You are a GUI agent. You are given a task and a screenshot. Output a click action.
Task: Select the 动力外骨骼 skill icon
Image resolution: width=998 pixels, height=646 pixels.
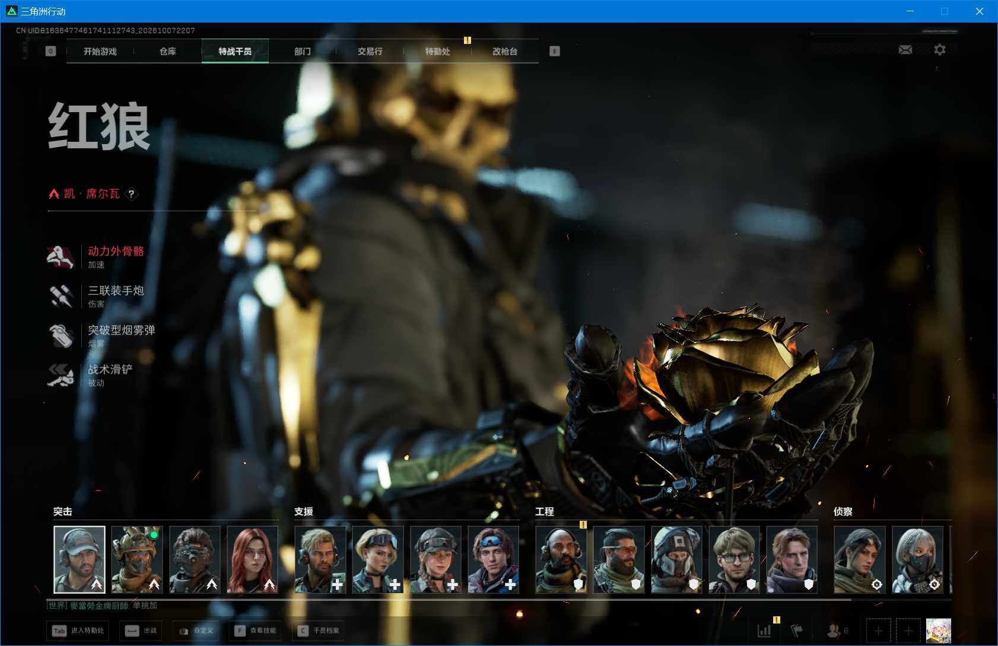tap(61, 257)
